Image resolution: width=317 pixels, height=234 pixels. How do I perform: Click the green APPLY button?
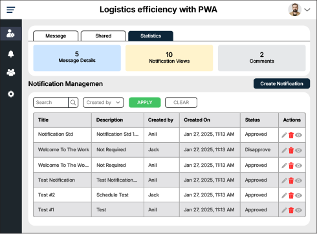tap(145, 102)
